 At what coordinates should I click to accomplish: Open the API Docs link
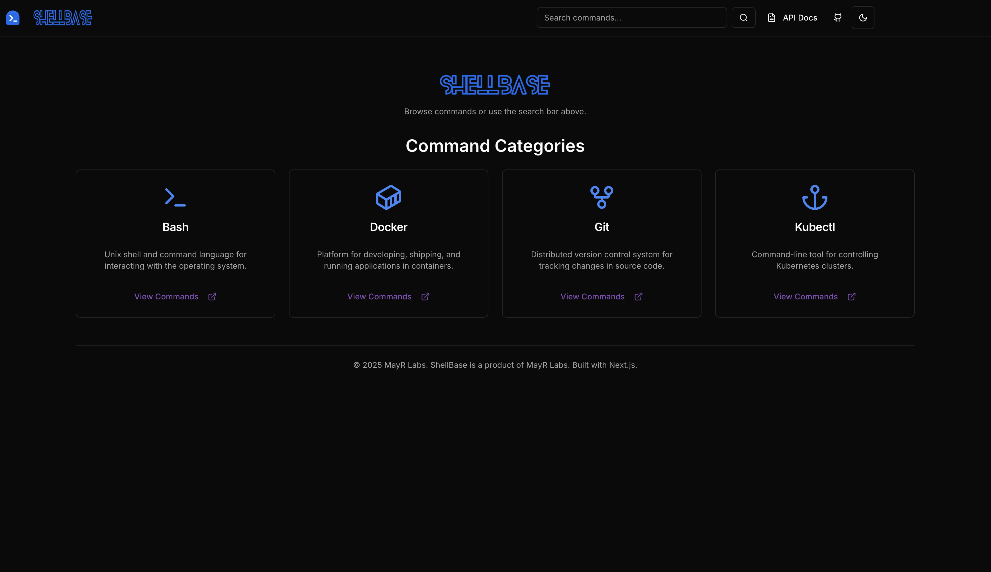click(x=800, y=18)
